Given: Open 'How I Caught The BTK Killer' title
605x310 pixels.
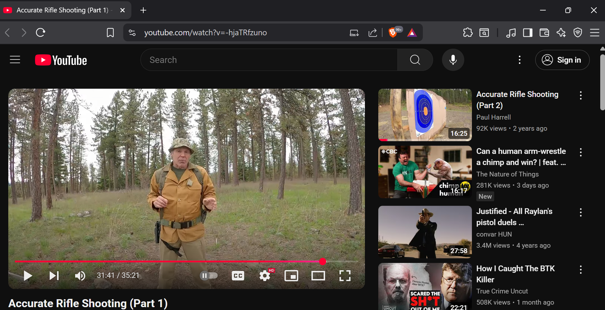Looking at the screenshot, I should (515, 274).
